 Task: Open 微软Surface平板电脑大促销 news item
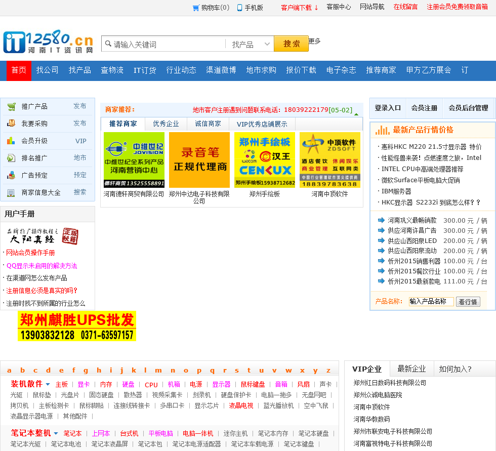pyautogui.click(x=421, y=180)
